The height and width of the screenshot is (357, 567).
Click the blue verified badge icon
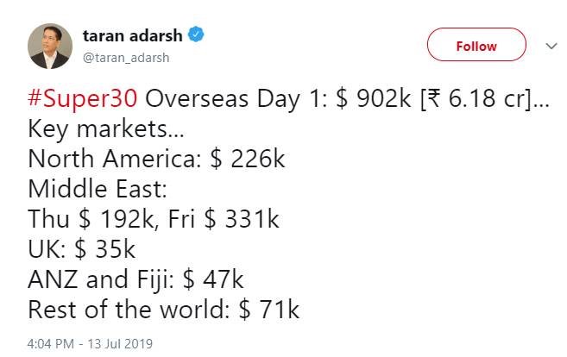coord(196,34)
